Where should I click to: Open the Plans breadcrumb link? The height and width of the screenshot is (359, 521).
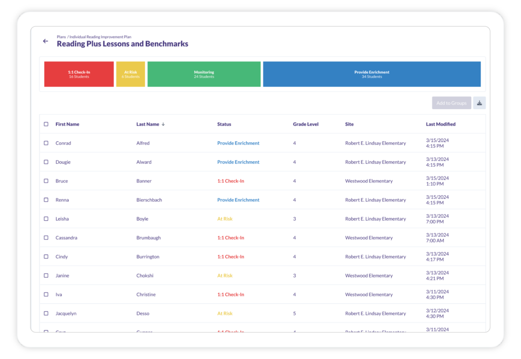pyautogui.click(x=61, y=37)
